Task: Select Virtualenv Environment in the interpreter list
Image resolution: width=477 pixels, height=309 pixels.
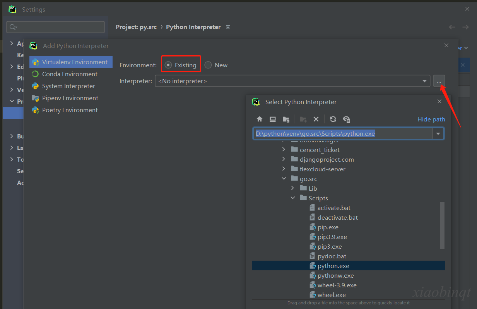Action: coord(71,62)
